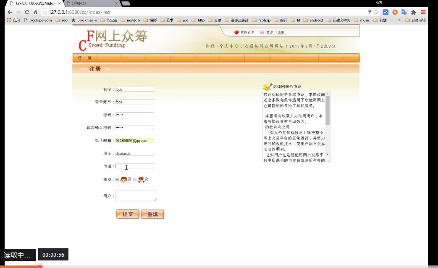Click the 密码 input field
The image size is (438, 268).
pyautogui.click(x=134, y=115)
